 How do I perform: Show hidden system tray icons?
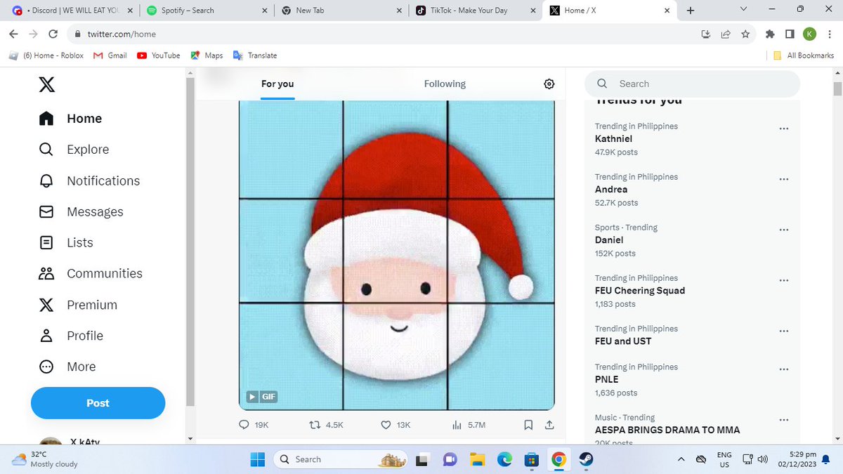(681, 459)
